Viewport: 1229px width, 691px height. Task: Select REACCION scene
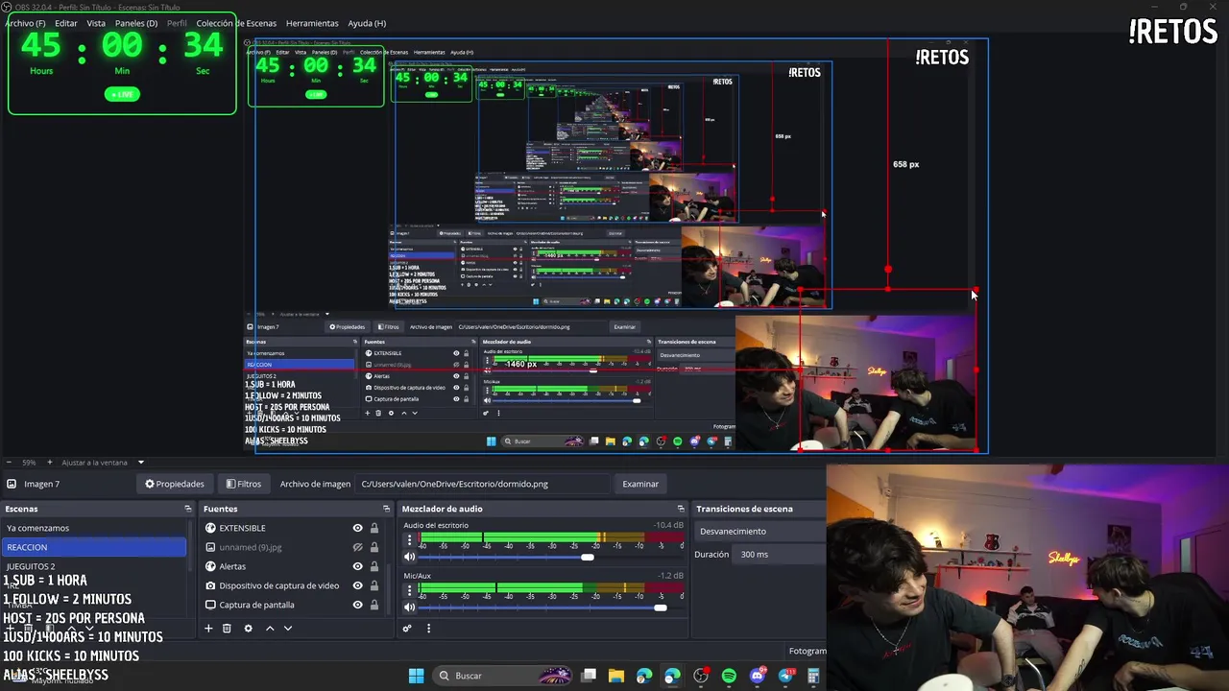tap(94, 547)
